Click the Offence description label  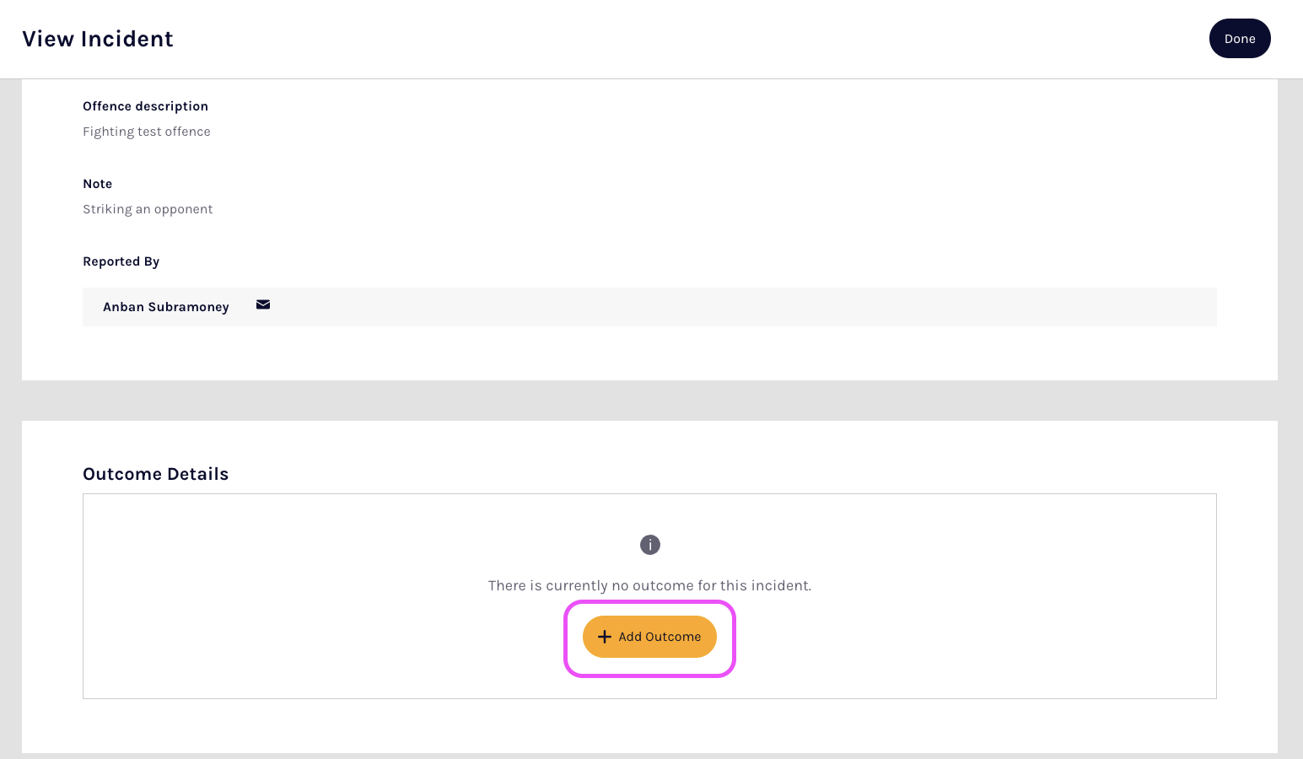[x=145, y=106]
